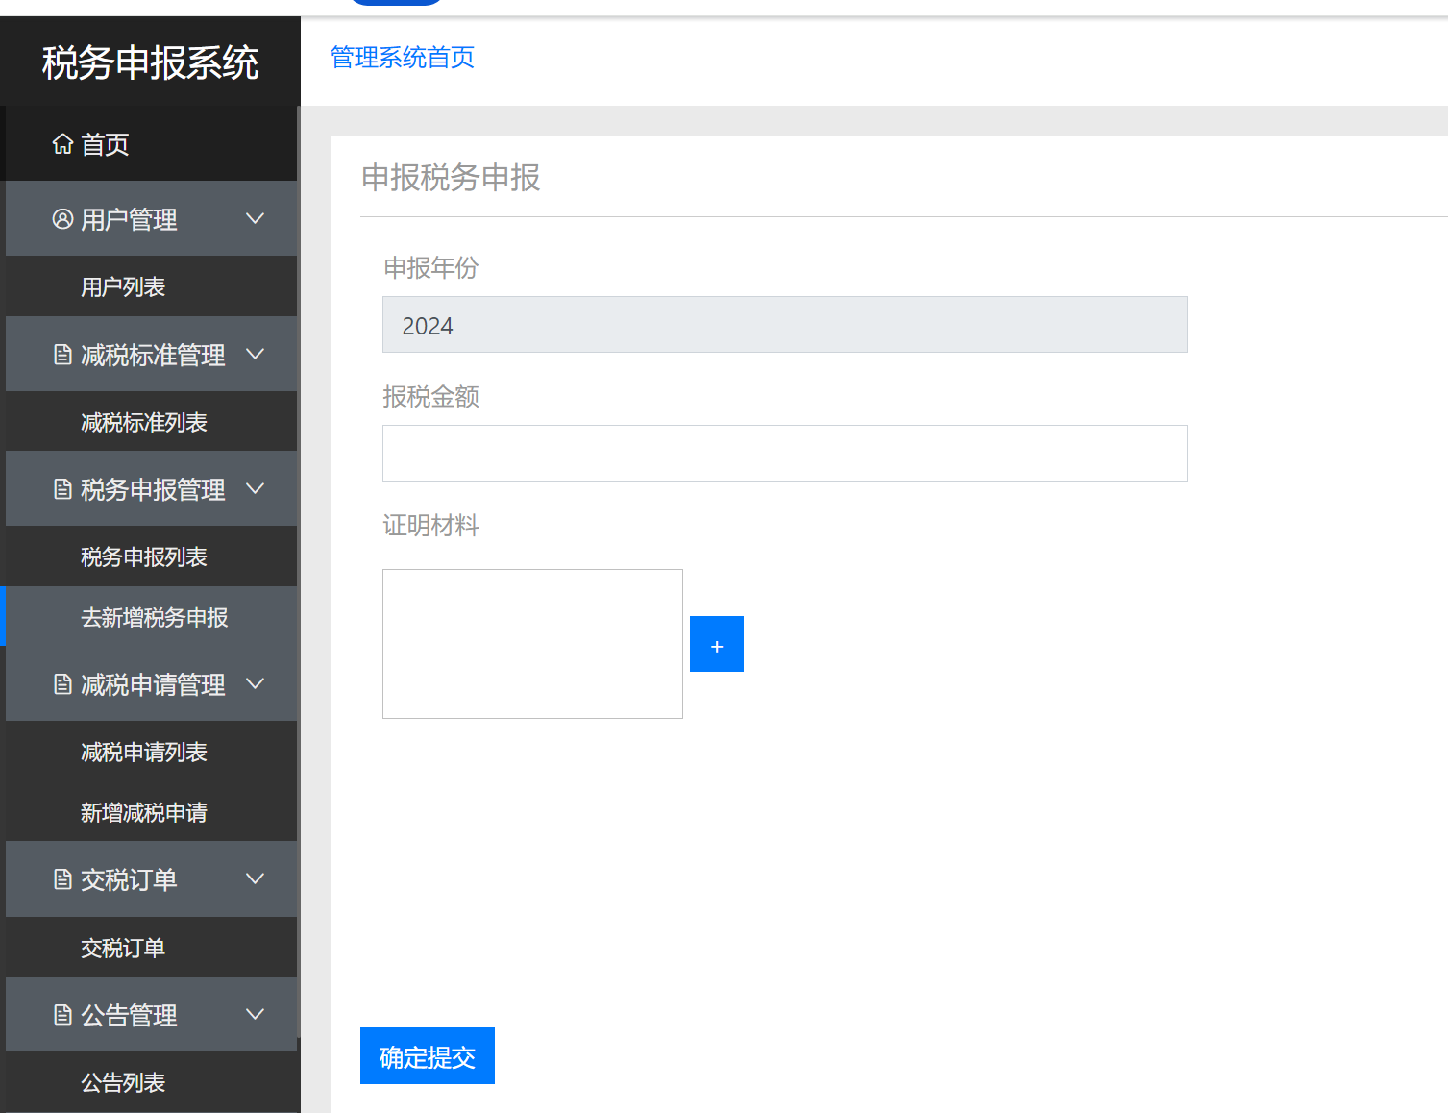The image size is (1448, 1113).
Task: Collapse the 公告管理 section chevron
Action: [x=255, y=1014]
